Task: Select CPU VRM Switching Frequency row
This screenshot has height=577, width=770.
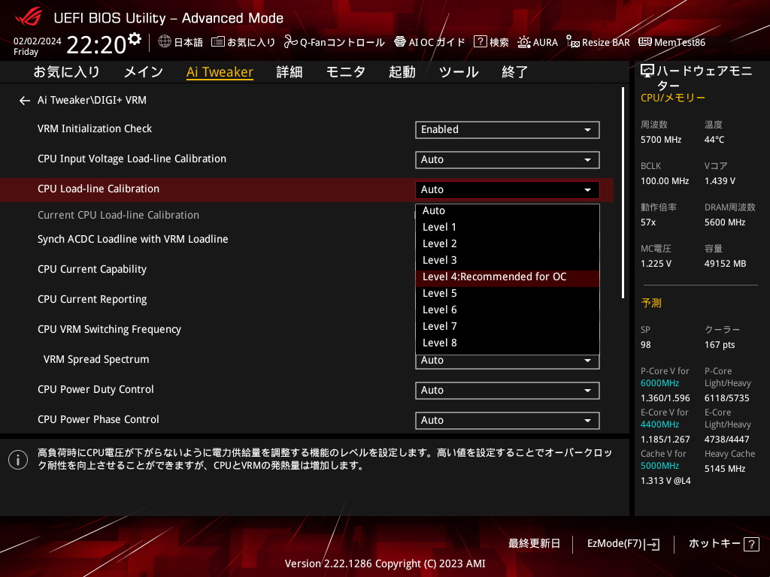Action: click(x=109, y=329)
